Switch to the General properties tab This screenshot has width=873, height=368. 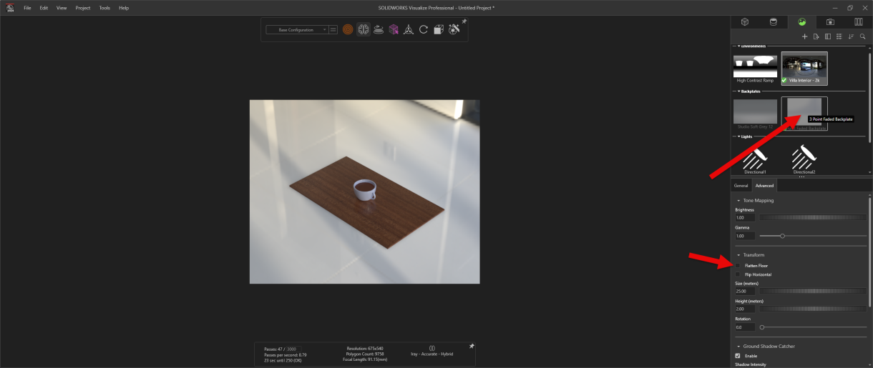[741, 186]
